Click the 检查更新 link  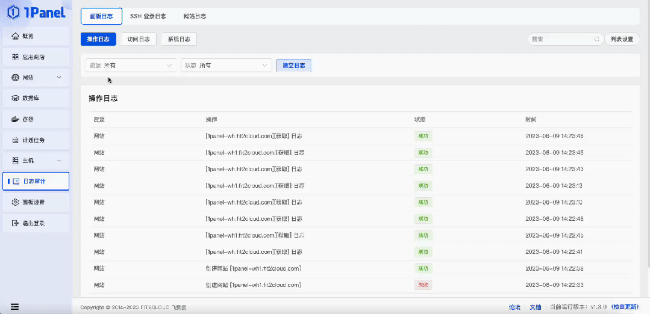point(626,307)
